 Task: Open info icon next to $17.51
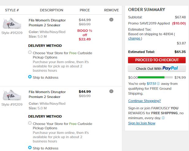click(x=158, y=84)
